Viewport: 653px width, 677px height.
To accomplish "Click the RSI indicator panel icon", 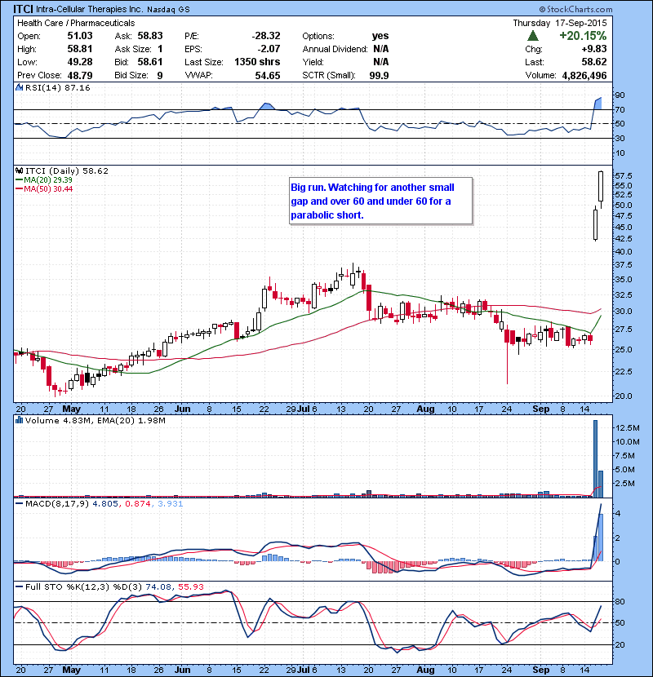I will (19, 87).
